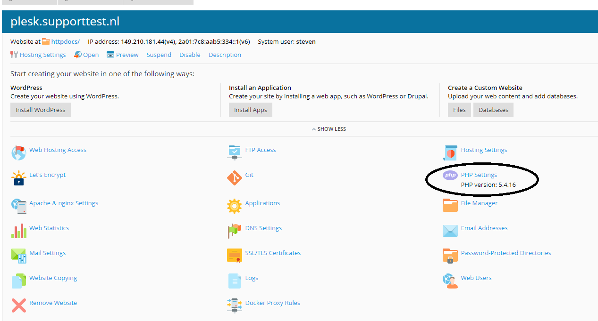598x321 pixels.
Task: Click the FTP Access icon
Action: pyautogui.click(x=235, y=152)
